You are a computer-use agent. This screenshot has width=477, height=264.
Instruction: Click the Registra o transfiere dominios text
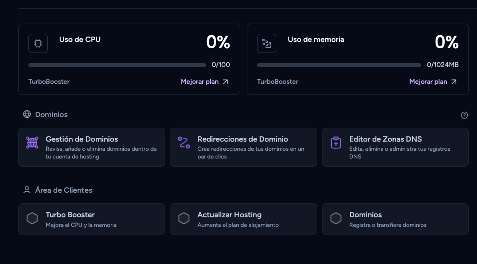coord(388,225)
